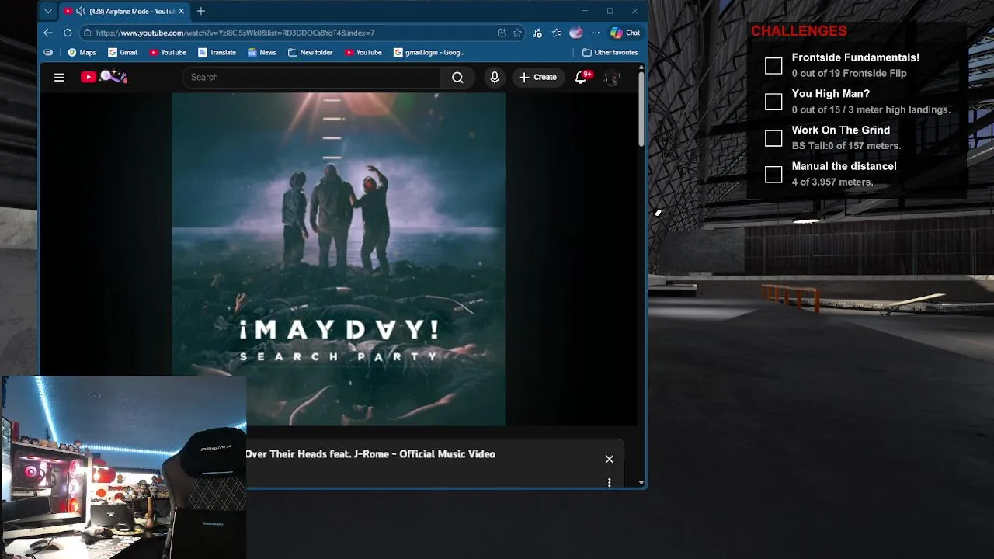Click '4 of 3,957 meters.' text

pyautogui.click(x=832, y=182)
